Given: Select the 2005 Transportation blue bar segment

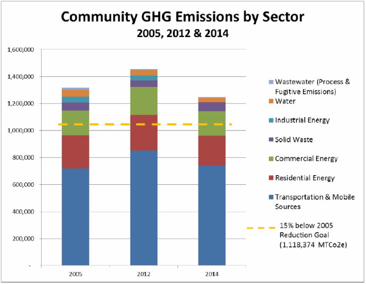Looking at the screenshot, I should pos(75,217).
